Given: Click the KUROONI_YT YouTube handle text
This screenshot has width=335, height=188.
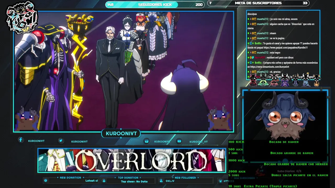Looking at the screenshot, I should pos(199,142).
